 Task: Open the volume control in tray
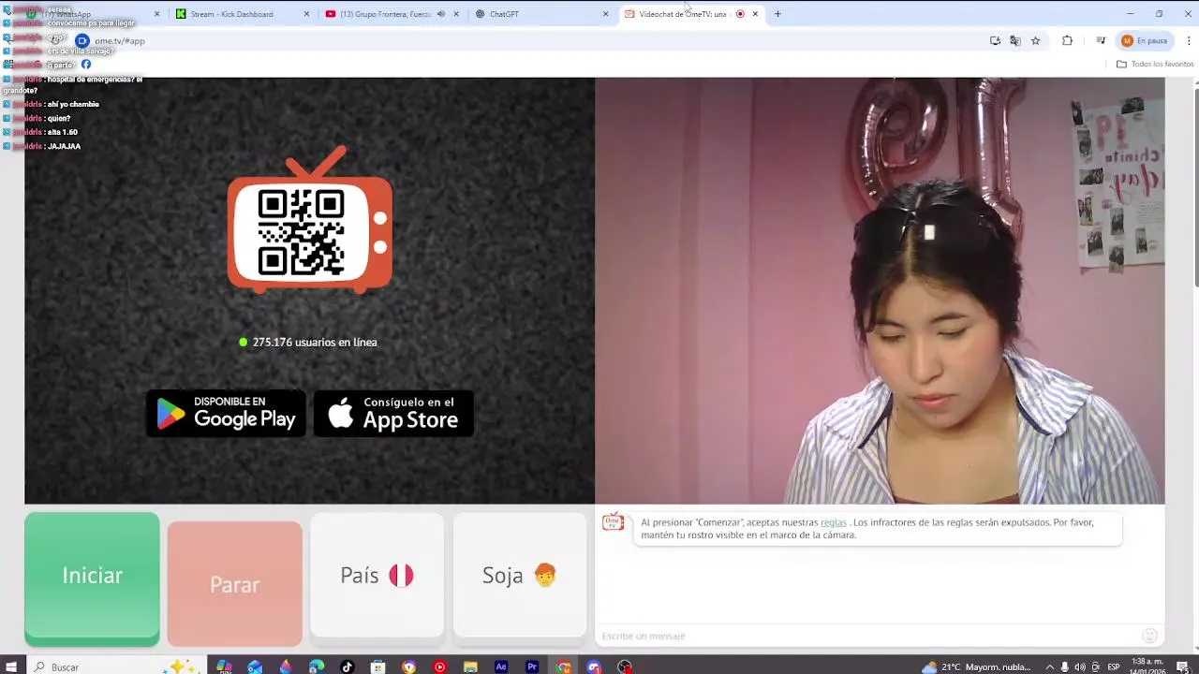[x=1080, y=667]
